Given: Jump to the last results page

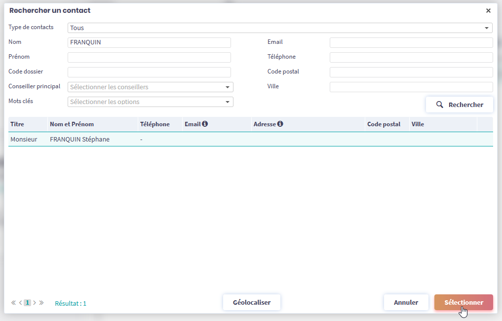Looking at the screenshot, I should pyautogui.click(x=41, y=303).
